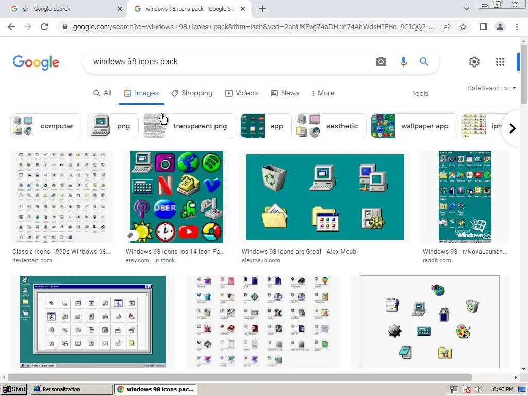Search by image with camera icon

381,62
